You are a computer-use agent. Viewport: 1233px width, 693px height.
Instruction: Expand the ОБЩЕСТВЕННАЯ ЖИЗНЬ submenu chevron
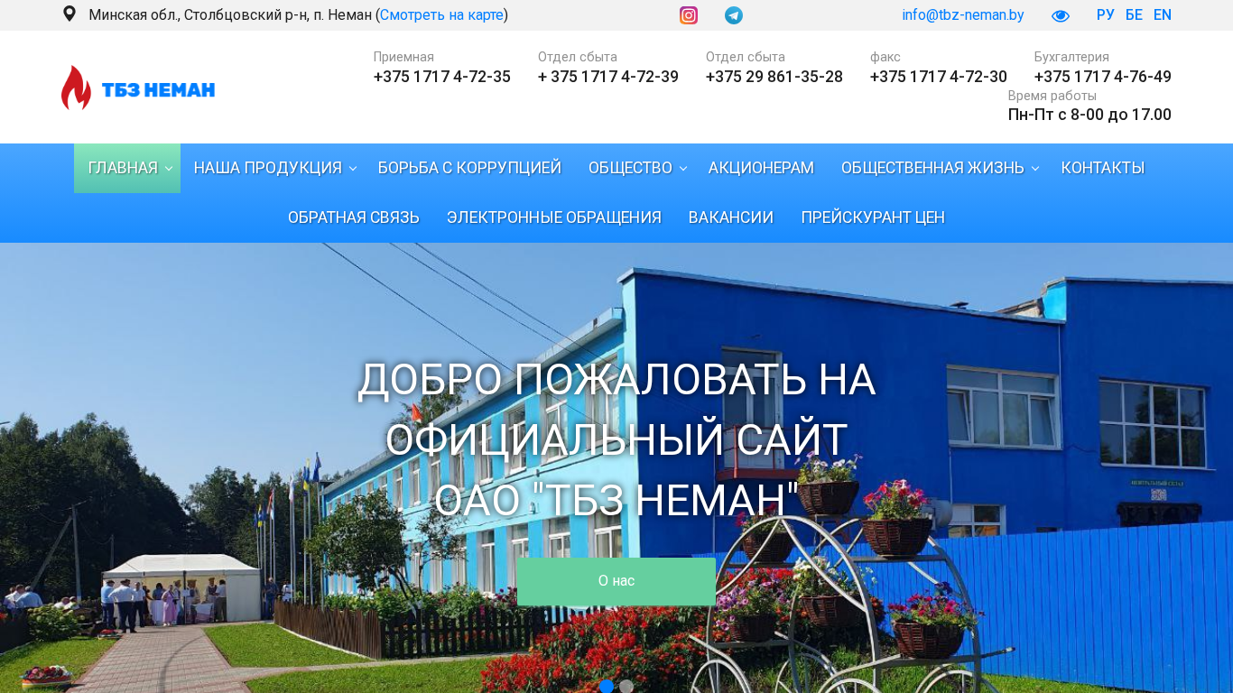click(1035, 169)
